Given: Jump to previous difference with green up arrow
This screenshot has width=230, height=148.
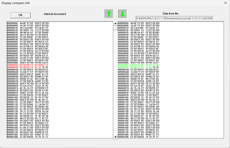Looking at the screenshot, I should [109, 14].
